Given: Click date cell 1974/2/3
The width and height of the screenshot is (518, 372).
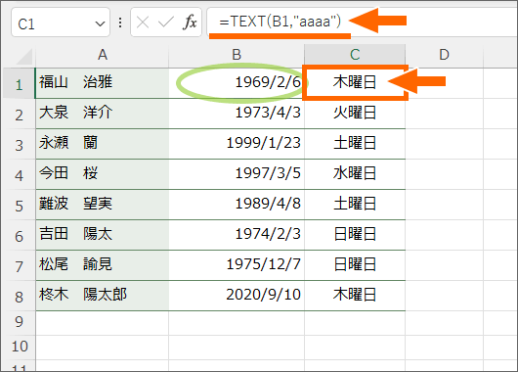Looking at the screenshot, I should click(x=237, y=235).
